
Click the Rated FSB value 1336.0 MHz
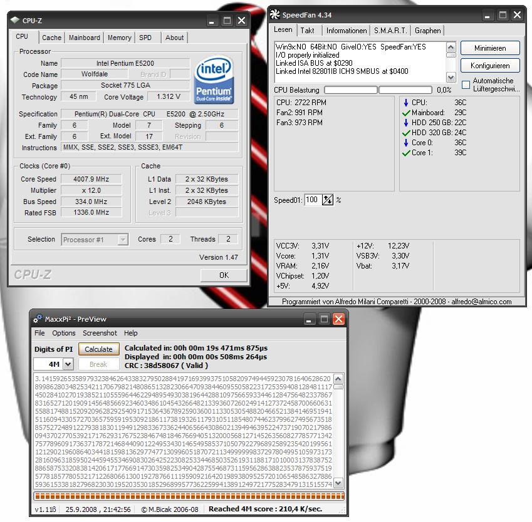(x=91, y=213)
